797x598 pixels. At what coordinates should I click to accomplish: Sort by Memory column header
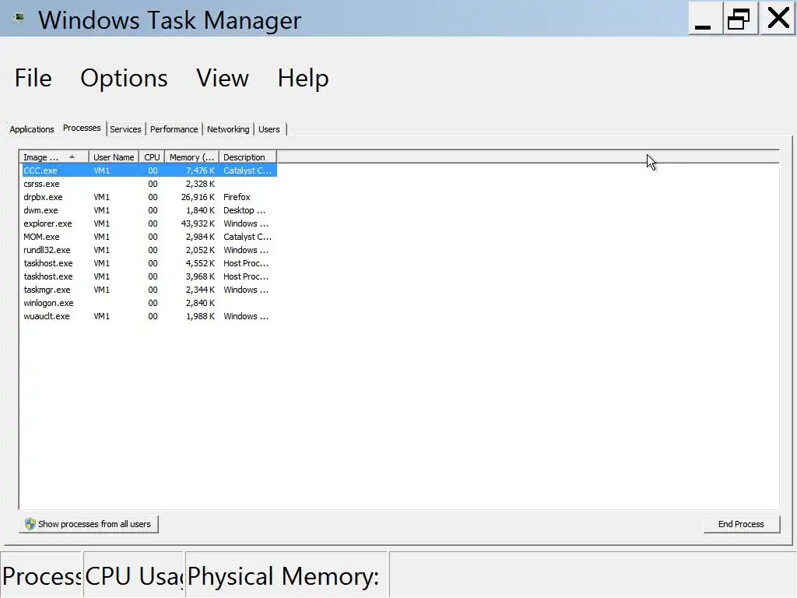(x=191, y=157)
